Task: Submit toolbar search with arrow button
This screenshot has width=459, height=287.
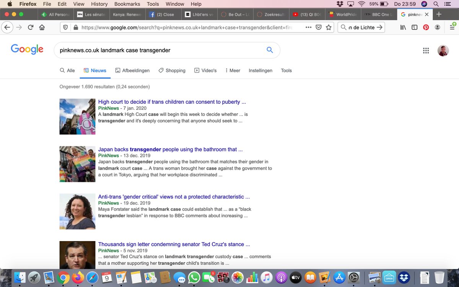Action: (x=379, y=28)
